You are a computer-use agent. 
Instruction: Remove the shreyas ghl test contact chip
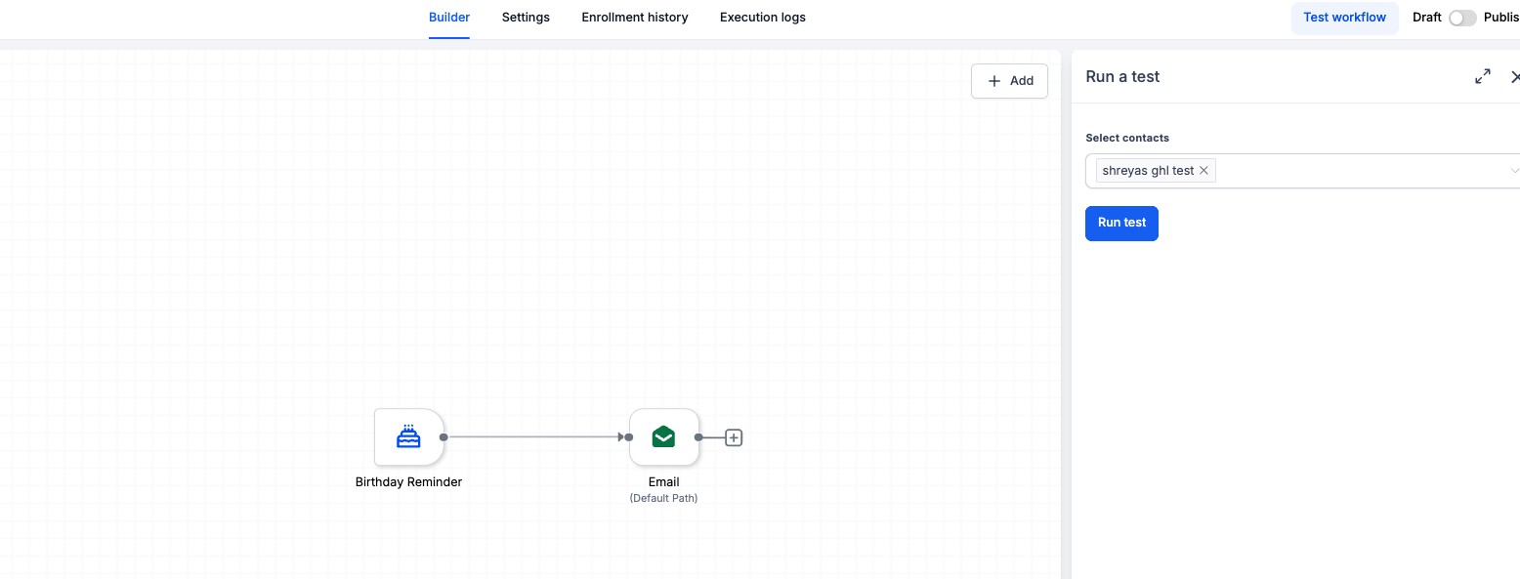pyautogui.click(x=1204, y=171)
